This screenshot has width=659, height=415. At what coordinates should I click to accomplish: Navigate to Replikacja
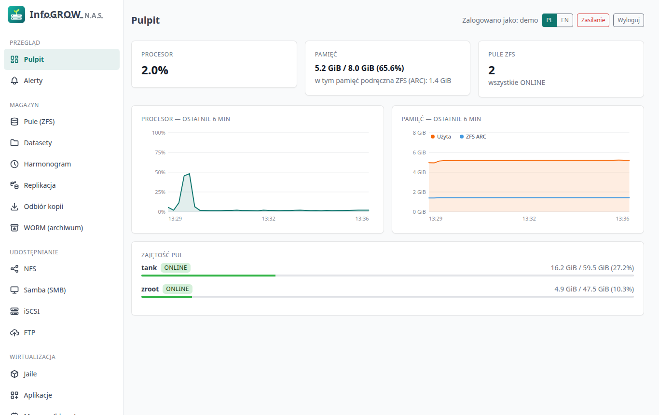point(62,185)
